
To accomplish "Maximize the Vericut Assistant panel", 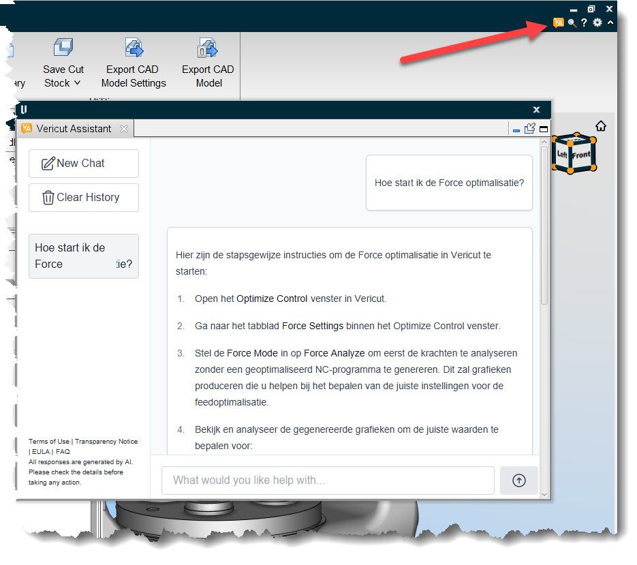I will coord(544,129).
